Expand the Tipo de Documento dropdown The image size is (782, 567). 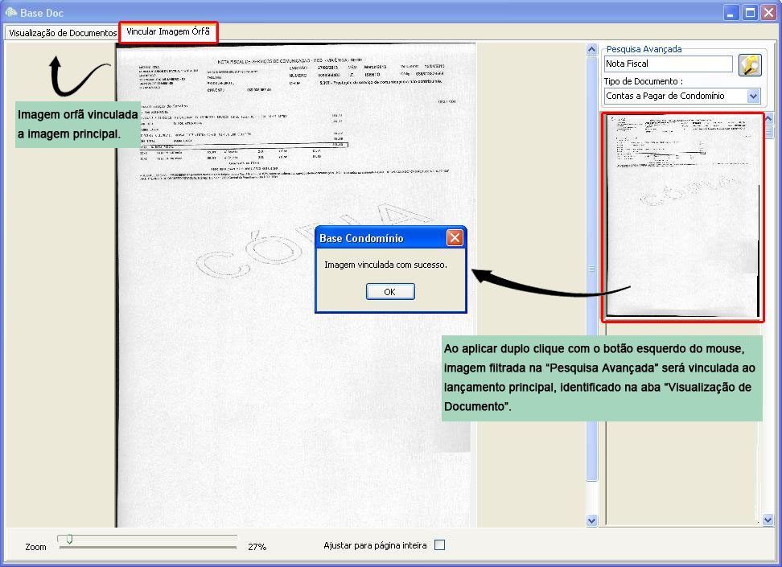pos(754,96)
